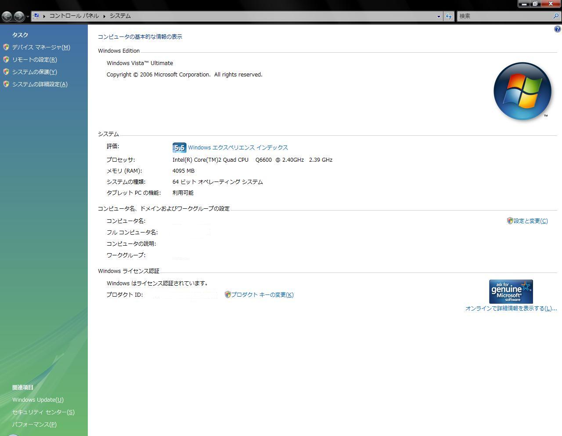562x436 pixels.
Task: Open デバイス マネージャ(M) task
Action: coord(41,47)
